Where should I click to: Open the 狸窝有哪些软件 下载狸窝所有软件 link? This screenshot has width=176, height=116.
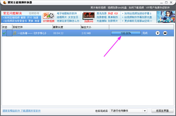21,111
